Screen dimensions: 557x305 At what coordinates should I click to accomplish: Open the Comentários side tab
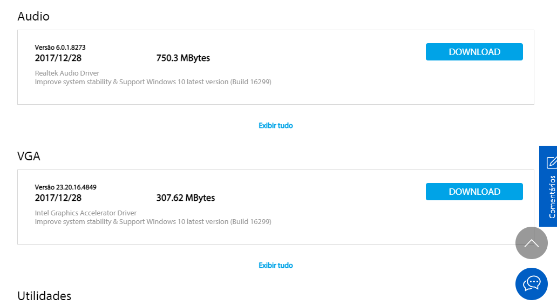coord(548,186)
